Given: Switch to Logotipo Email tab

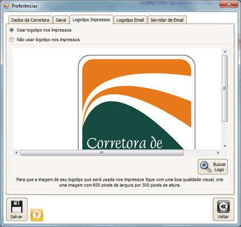Looking at the screenshot, I should pos(130,20).
